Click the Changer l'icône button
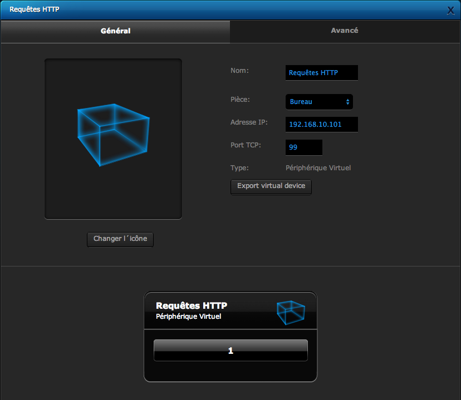The image size is (461, 400). pyautogui.click(x=120, y=239)
